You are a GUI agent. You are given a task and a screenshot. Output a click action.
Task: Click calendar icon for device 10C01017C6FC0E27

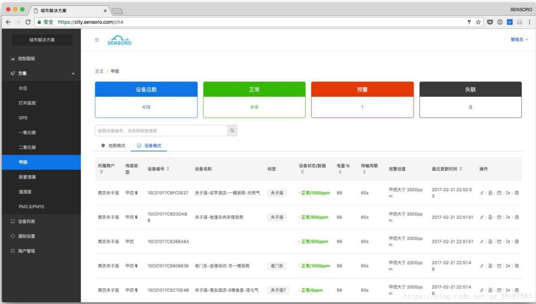point(499,193)
